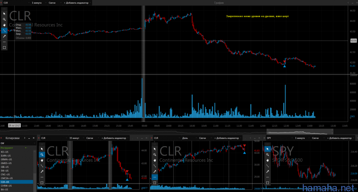The height and width of the screenshot is (192, 358).
Task: Select zoom tool in daily CLR chart
Action: (154, 155)
